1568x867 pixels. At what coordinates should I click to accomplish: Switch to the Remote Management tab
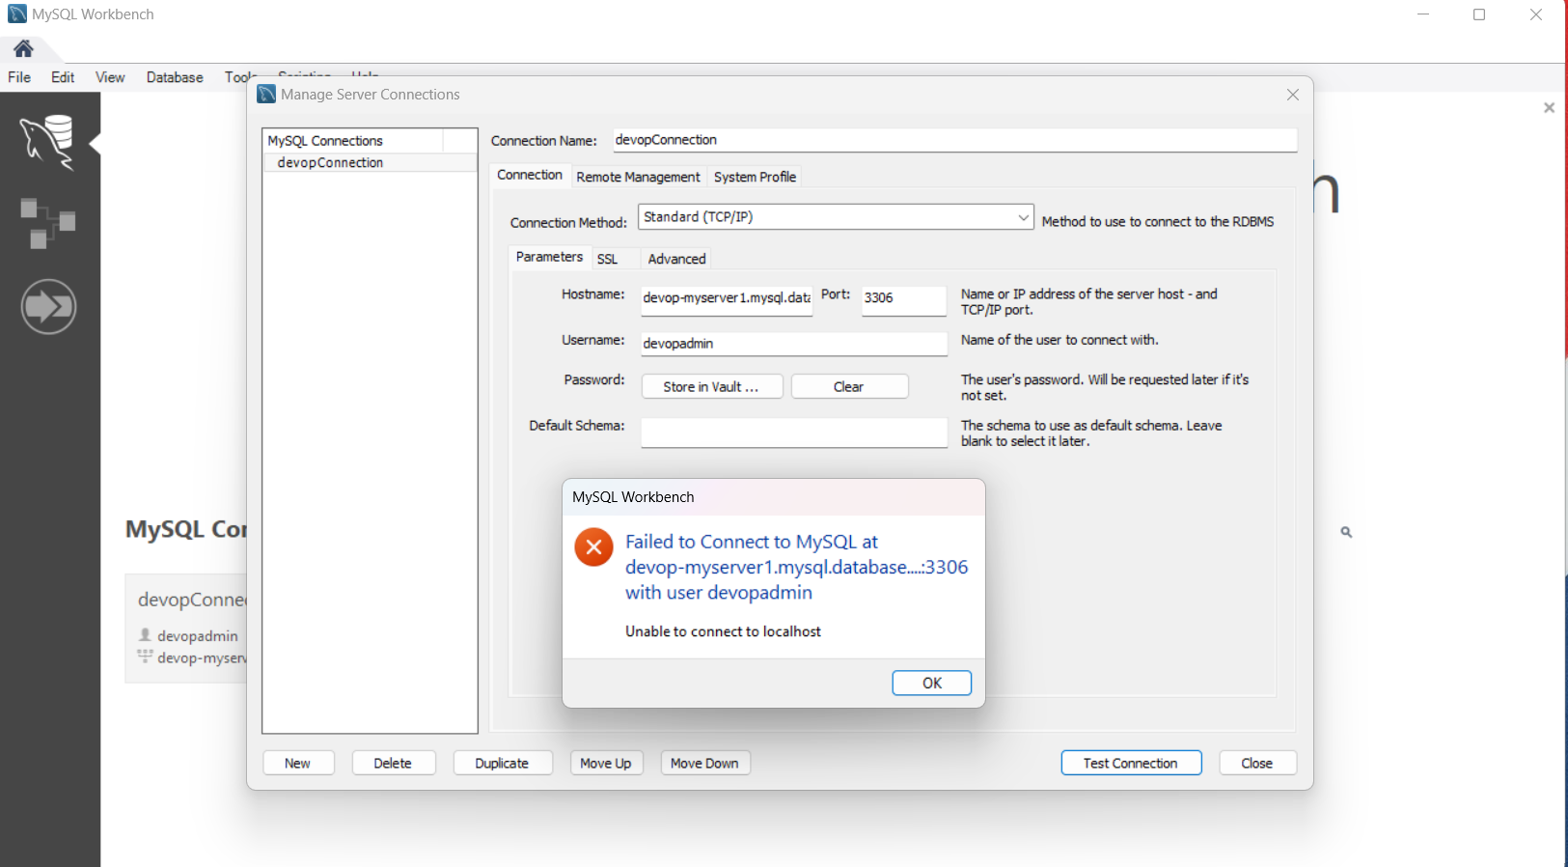pyautogui.click(x=638, y=177)
